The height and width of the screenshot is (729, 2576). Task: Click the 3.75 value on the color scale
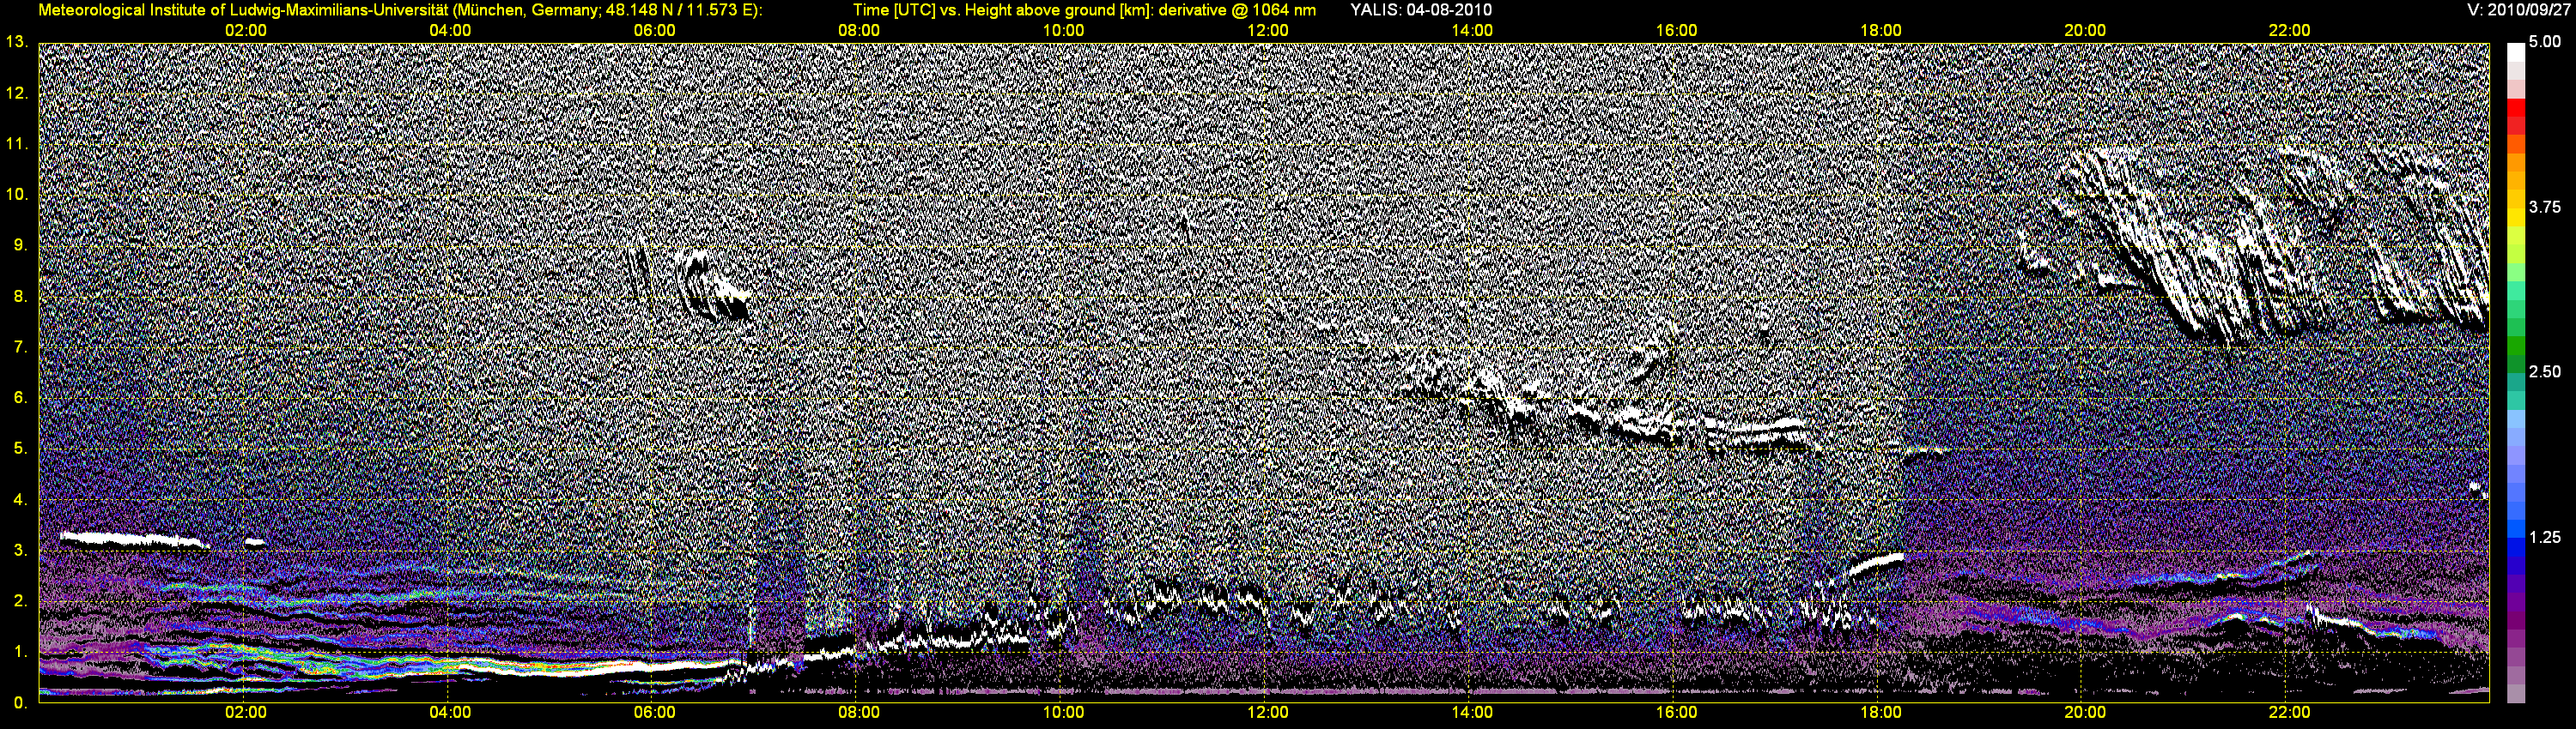coord(2545,207)
